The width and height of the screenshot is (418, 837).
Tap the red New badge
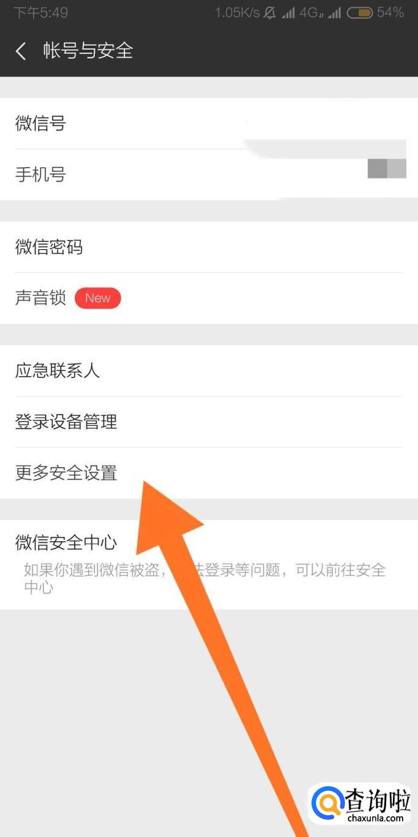(x=97, y=298)
